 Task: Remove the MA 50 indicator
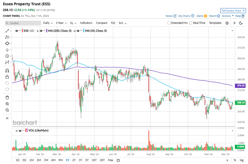75,31
